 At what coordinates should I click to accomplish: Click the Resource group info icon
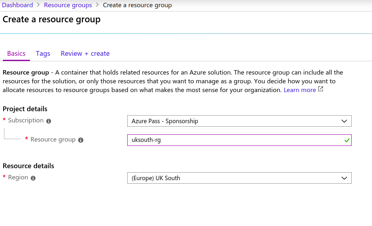(81, 140)
